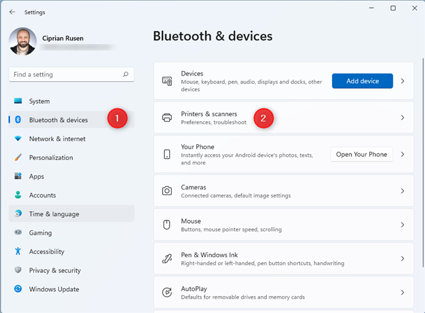Minimize the Settings window
The image size is (425, 313).
coord(372,8)
